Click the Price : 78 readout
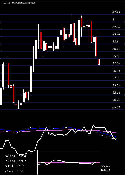 tap(14, 171)
